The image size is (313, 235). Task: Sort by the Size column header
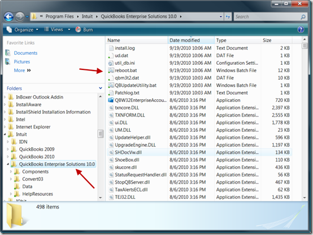coord(276,40)
